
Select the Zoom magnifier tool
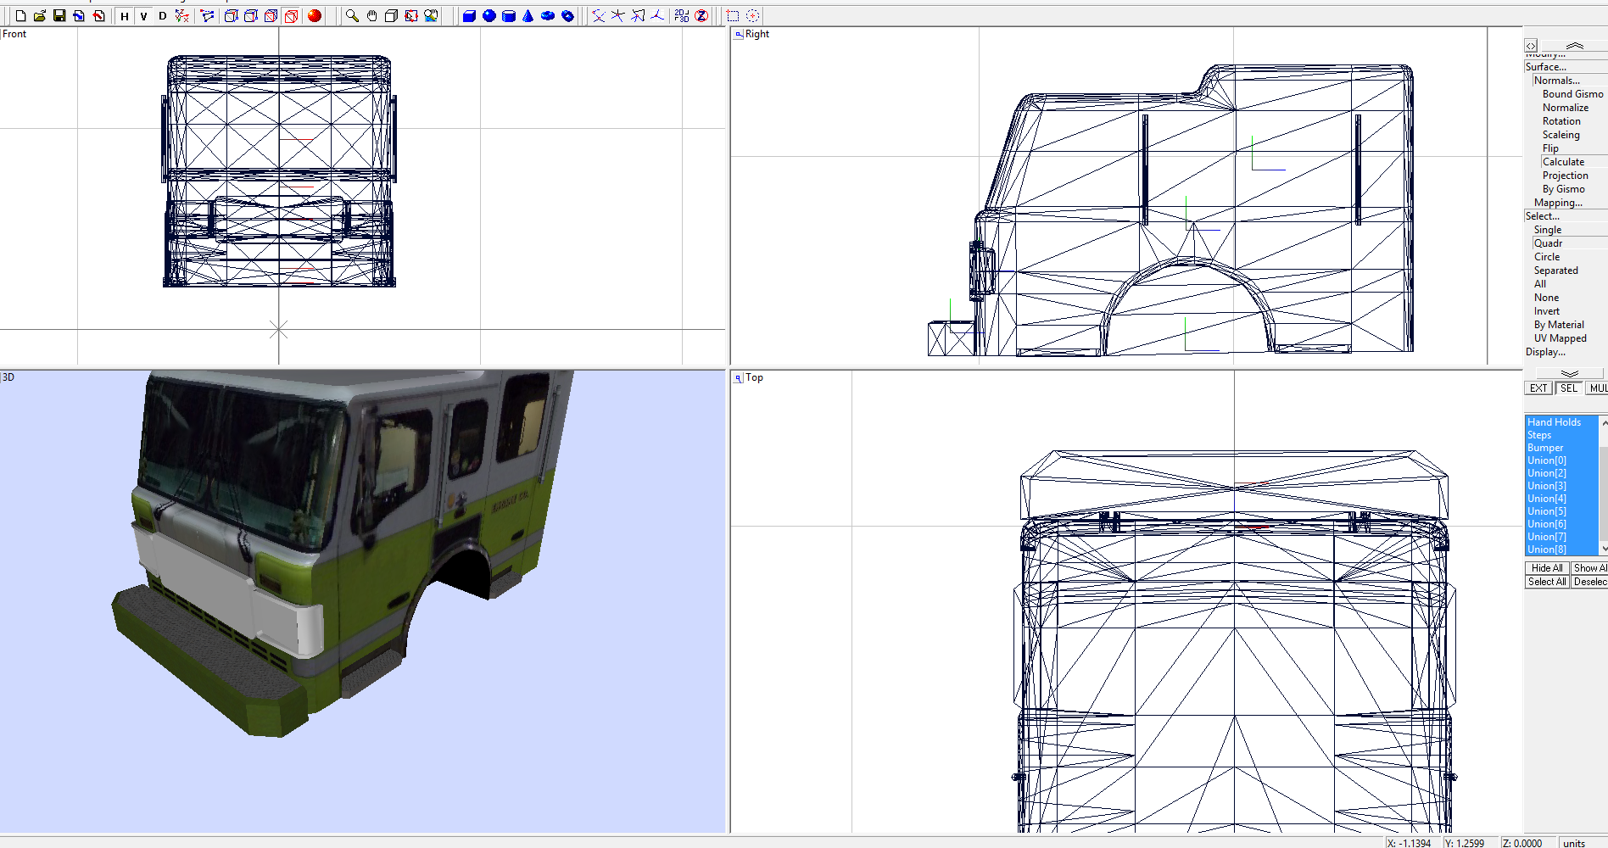(350, 14)
